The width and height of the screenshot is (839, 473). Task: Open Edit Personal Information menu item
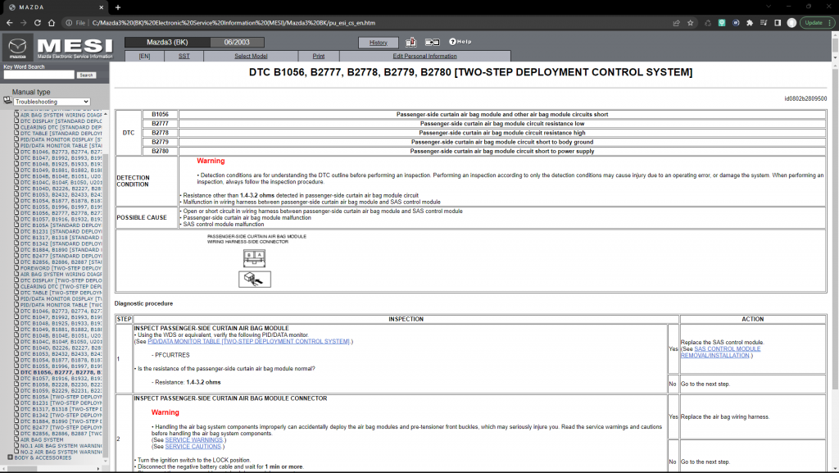click(424, 57)
